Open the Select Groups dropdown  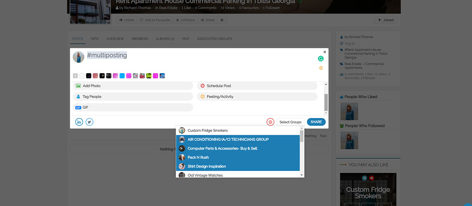point(290,122)
